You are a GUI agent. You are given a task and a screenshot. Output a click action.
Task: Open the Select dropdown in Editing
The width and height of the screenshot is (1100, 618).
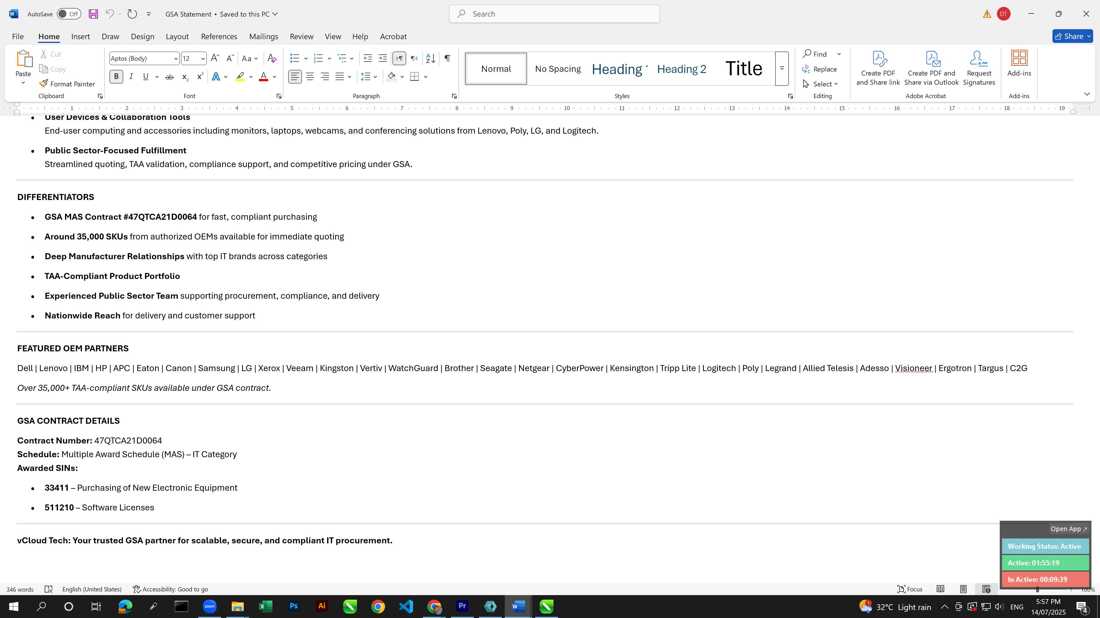click(820, 84)
